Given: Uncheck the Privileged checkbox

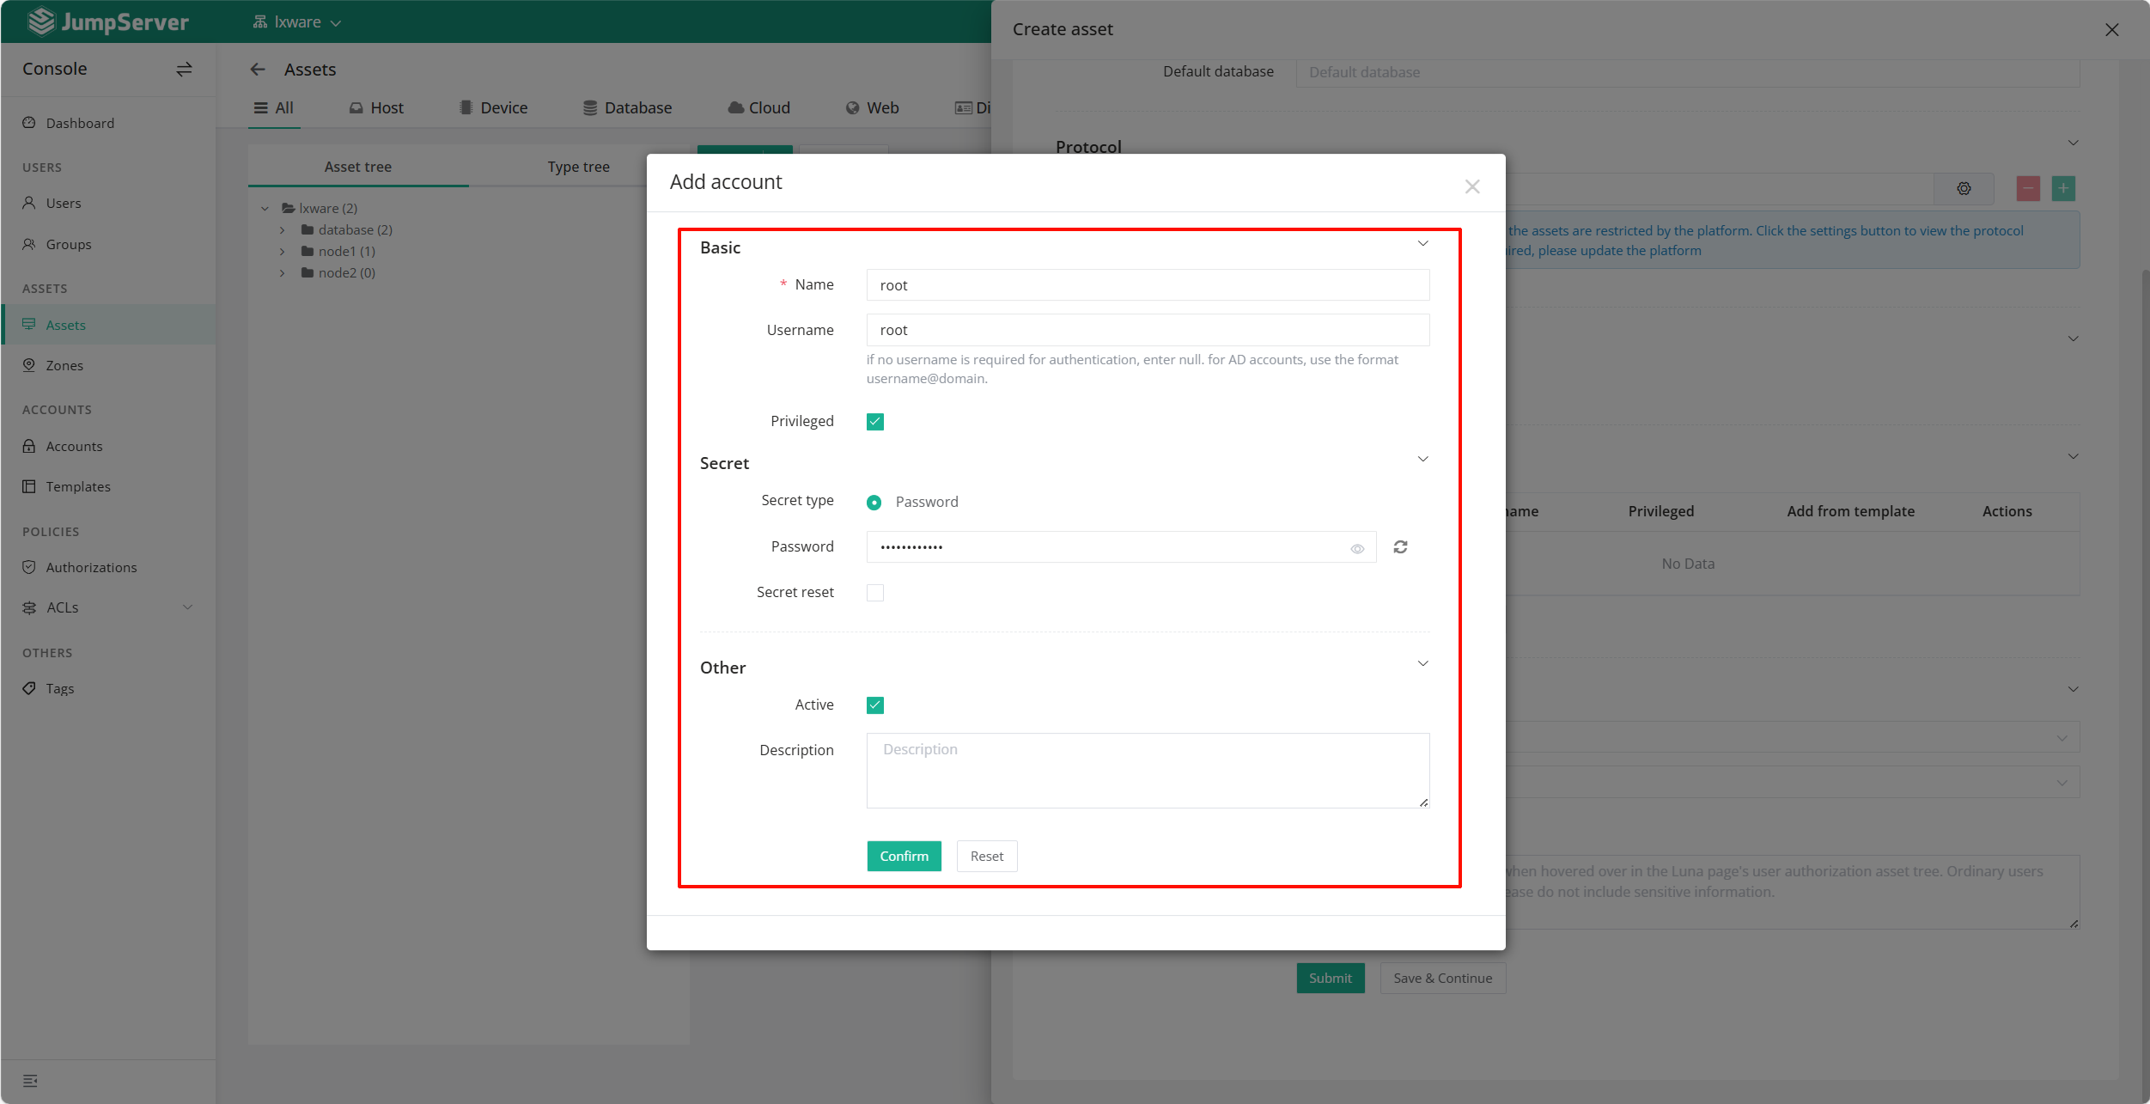Looking at the screenshot, I should (874, 421).
